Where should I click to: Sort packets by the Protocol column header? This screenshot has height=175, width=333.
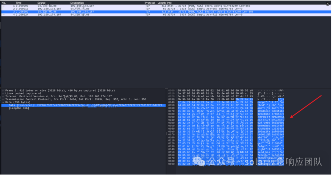(150, 3)
